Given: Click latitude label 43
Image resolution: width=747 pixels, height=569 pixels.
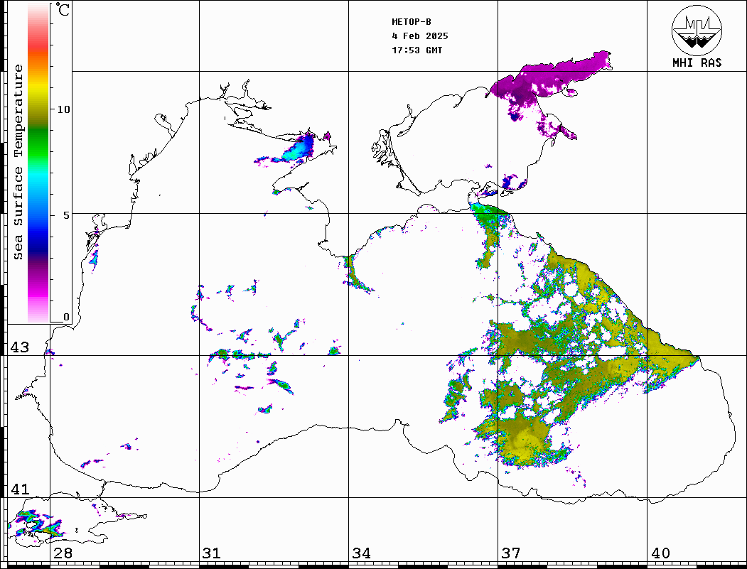Looking at the screenshot, I should (19, 347).
